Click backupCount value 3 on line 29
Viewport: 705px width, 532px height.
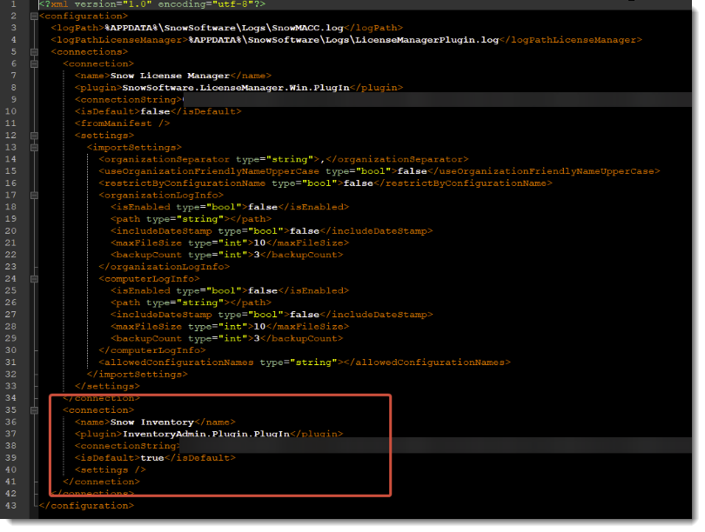[x=257, y=338]
